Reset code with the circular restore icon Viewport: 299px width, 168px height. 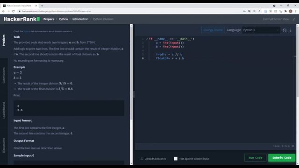coord(285,30)
